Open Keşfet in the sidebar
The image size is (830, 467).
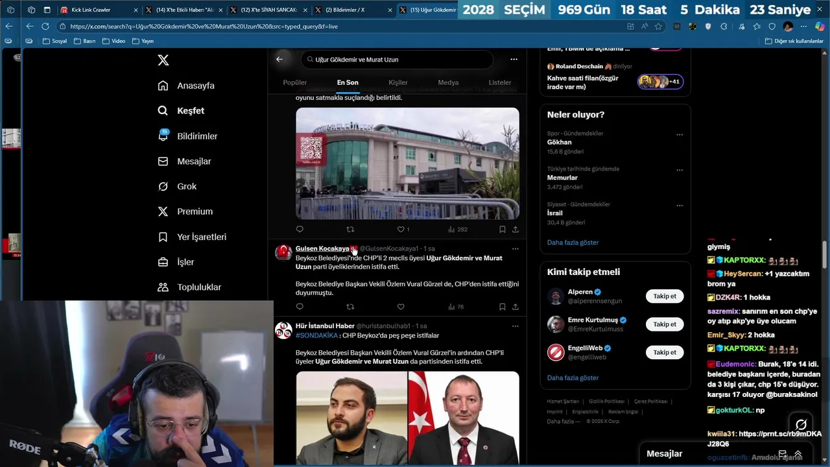coord(181,111)
